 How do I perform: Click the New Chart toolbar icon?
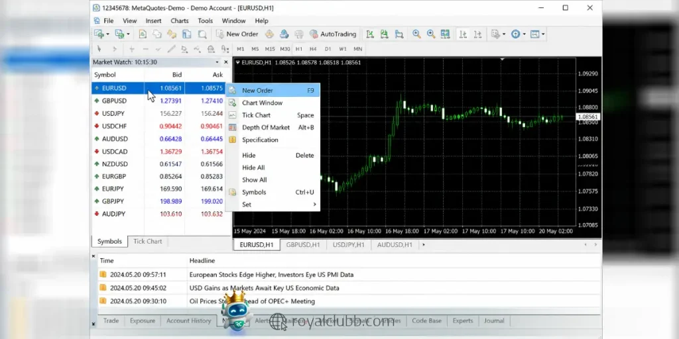click(99, 34)
